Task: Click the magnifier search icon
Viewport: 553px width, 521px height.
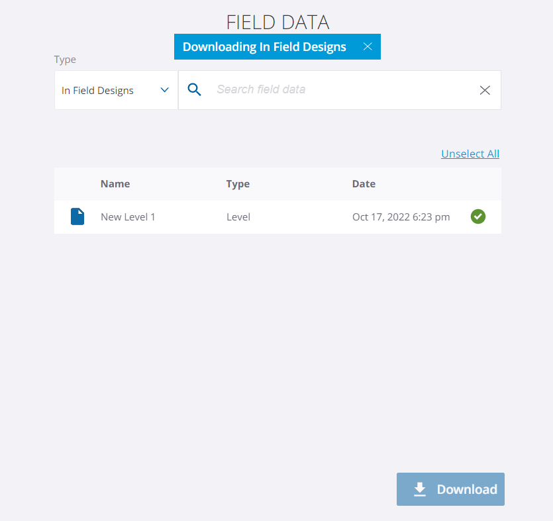Action: (195, 89)
